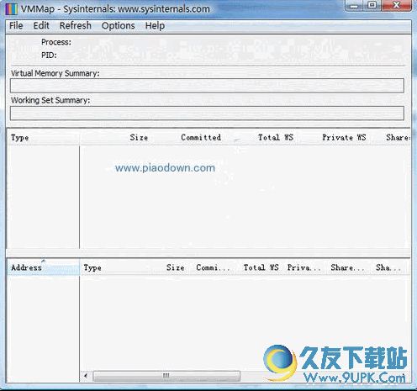Image resolution: width=417 pixels, height=391 pixels.
Task: Sort upper table by Size column
Action: [x=139, y=138]
